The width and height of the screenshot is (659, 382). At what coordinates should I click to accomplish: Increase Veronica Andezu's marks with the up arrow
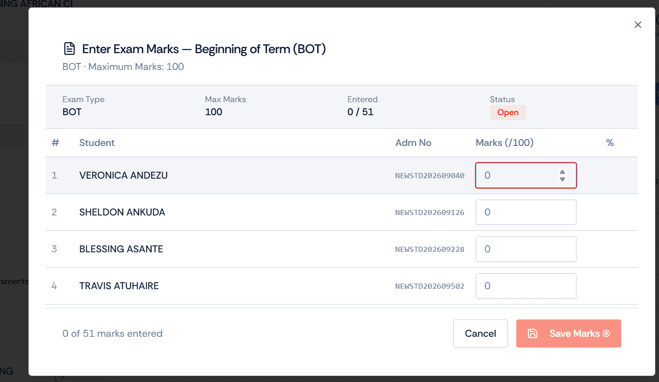(x=562, y=172)
